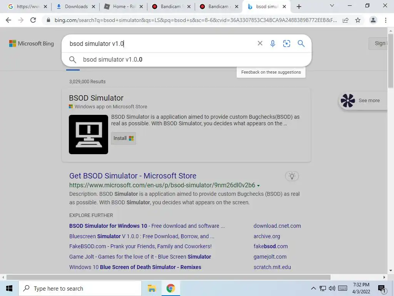
Task: Click fakebsod.com domain text
Action: pyautogui.click(x=270, y=246)
